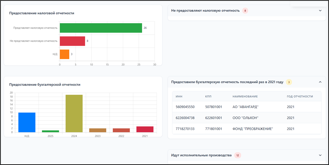Click the 'Год отчетности' column header

[x=300, y=96]
